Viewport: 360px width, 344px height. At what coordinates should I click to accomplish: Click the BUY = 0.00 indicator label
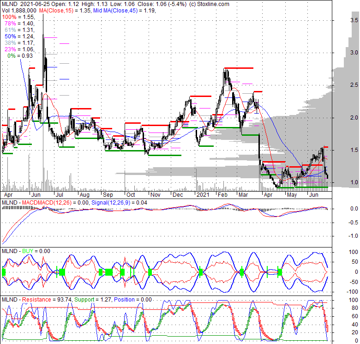tap(36, 251)
